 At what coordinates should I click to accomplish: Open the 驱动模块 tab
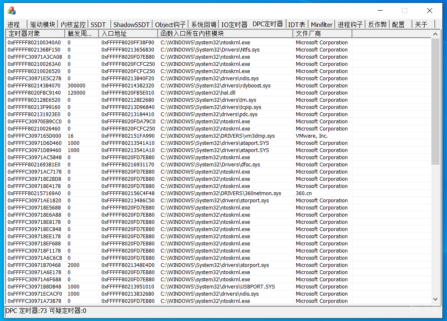click(x=43, y=24)
